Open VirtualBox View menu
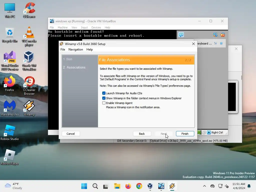The image size is (256, 192). pyautogui.click(x=74, y=27)
